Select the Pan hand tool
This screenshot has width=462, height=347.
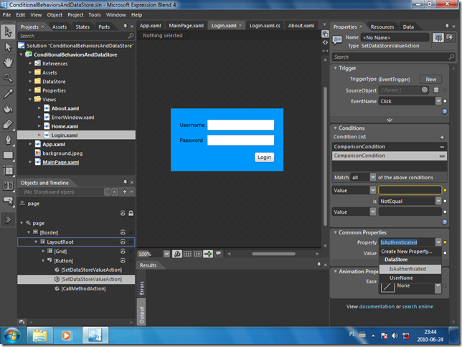8,62
